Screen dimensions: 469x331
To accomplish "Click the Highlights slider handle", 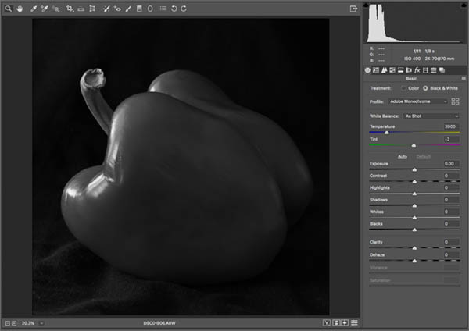I will point(414,194).
